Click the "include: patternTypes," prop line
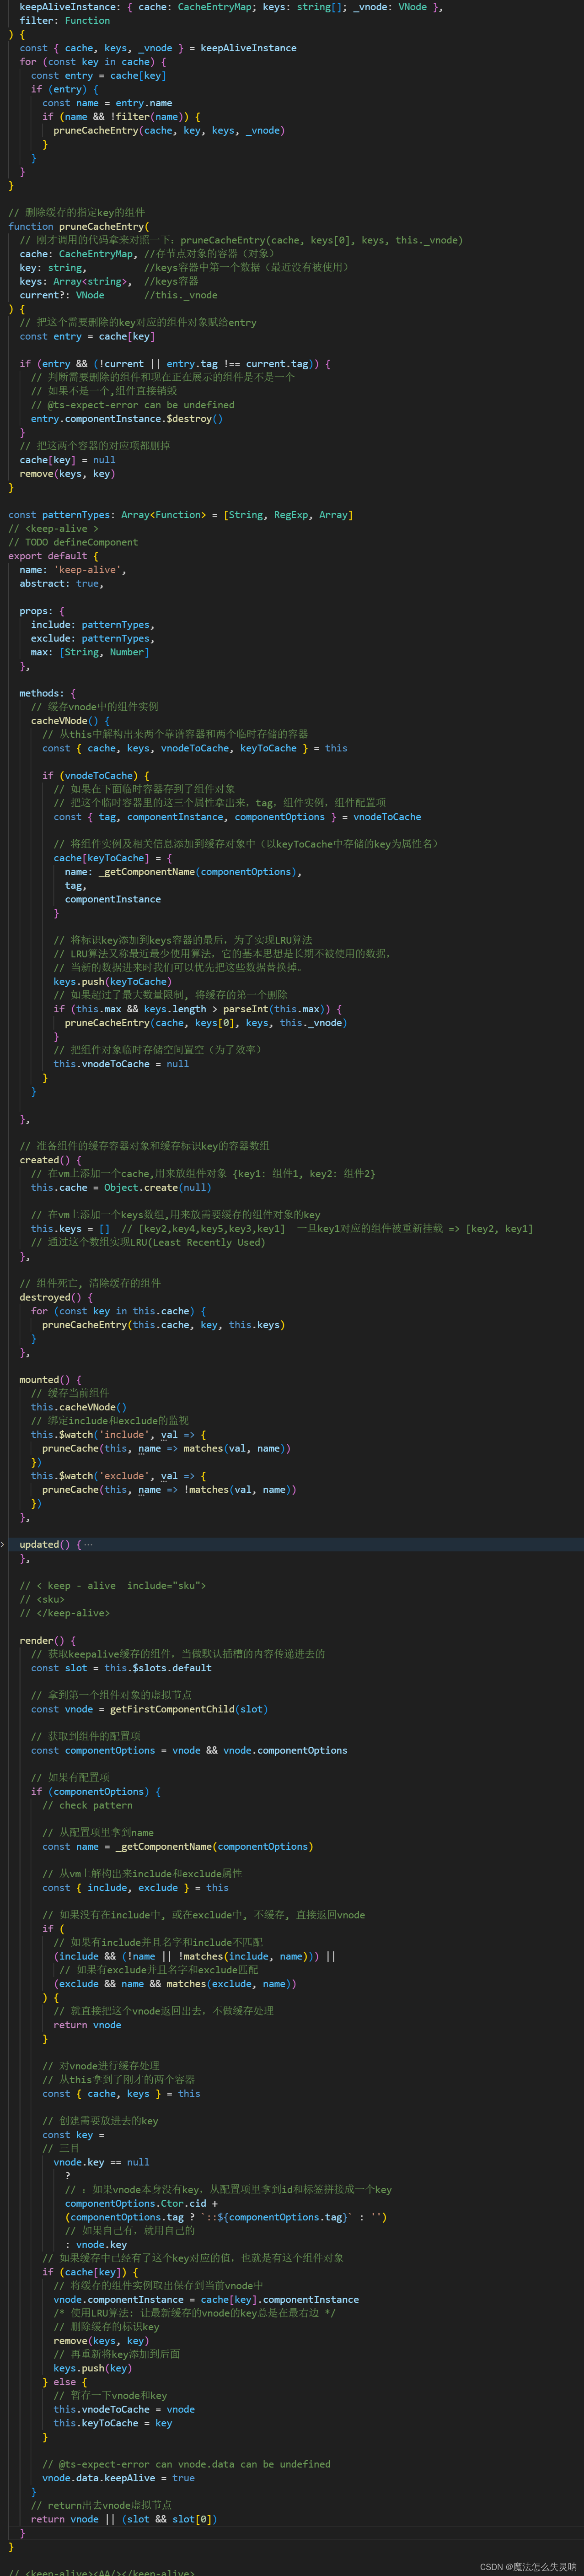The width and height of the screenshot is (584, 2576). click(x=93, y=624)
